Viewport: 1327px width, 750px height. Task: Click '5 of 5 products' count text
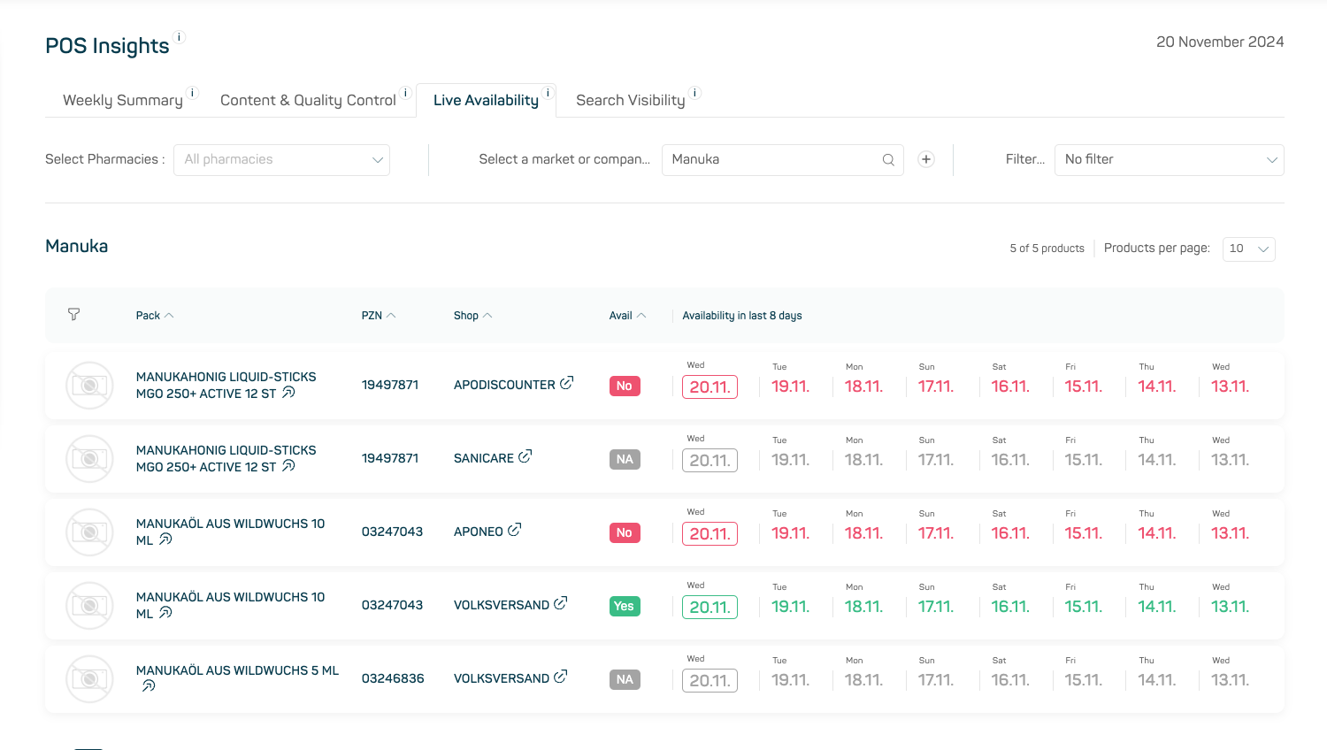point(1047,249)
